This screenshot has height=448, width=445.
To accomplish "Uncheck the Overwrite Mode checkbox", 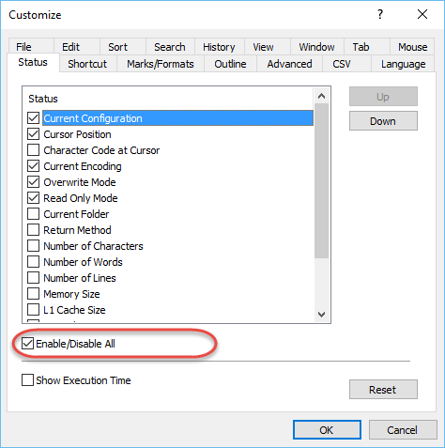I will (x=33, y=182).
